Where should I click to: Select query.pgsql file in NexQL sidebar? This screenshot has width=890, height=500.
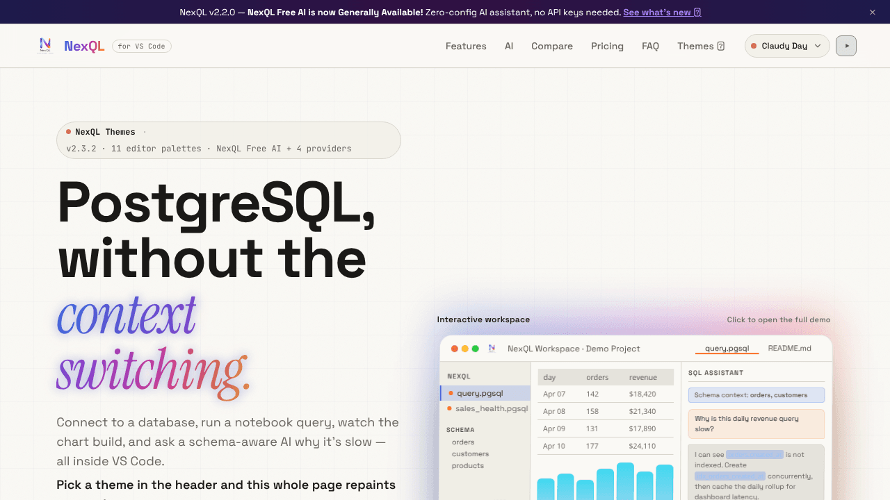[x=485, y=393]
